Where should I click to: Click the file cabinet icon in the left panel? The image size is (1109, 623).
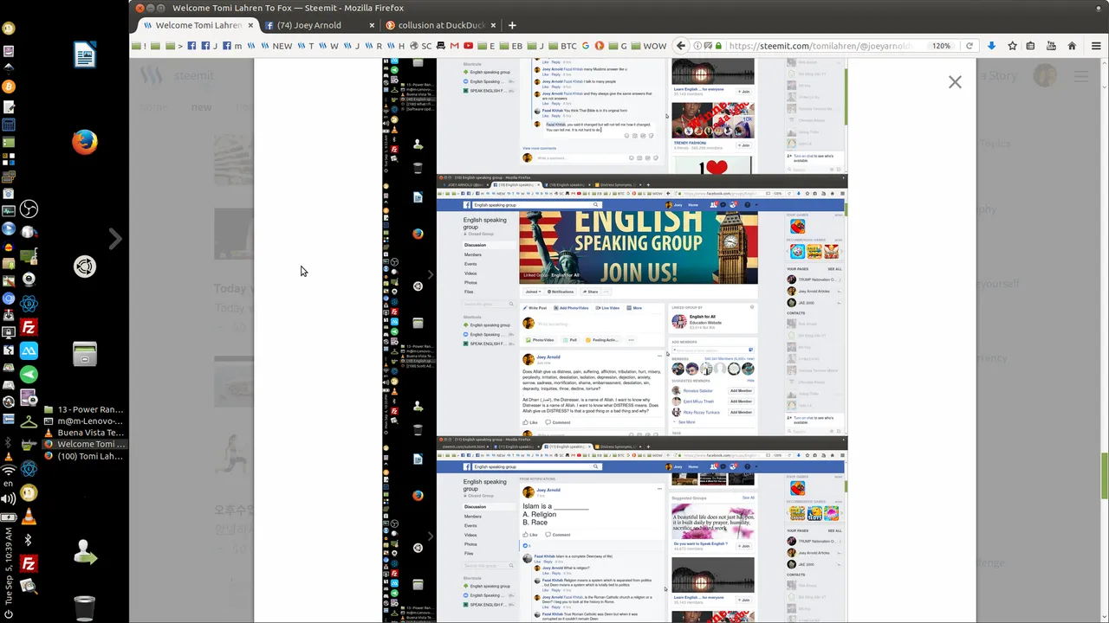(84, 355)
